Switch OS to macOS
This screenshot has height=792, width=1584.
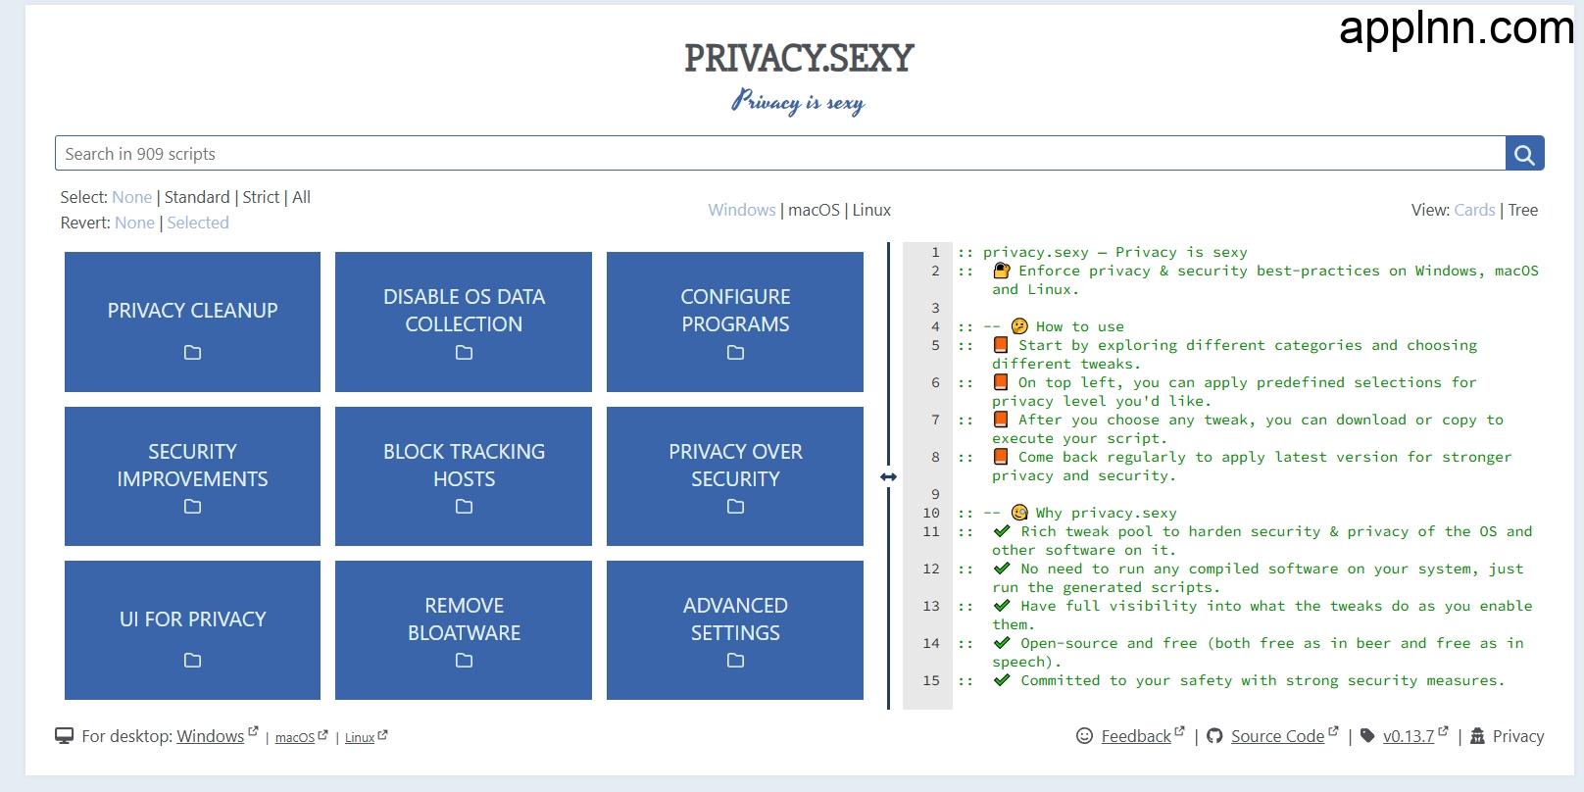(814, 210)
